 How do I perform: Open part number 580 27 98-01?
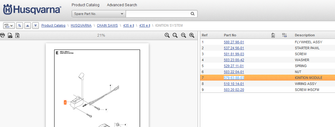[234, 42]
